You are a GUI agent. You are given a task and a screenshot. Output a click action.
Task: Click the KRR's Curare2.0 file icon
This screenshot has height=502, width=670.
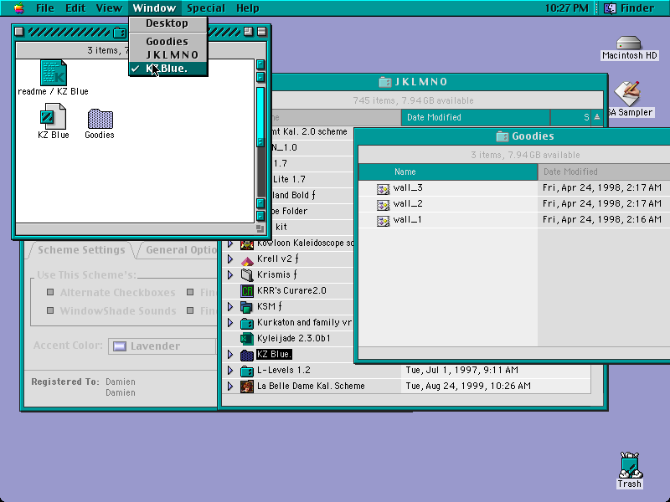[x=247, y=291]
